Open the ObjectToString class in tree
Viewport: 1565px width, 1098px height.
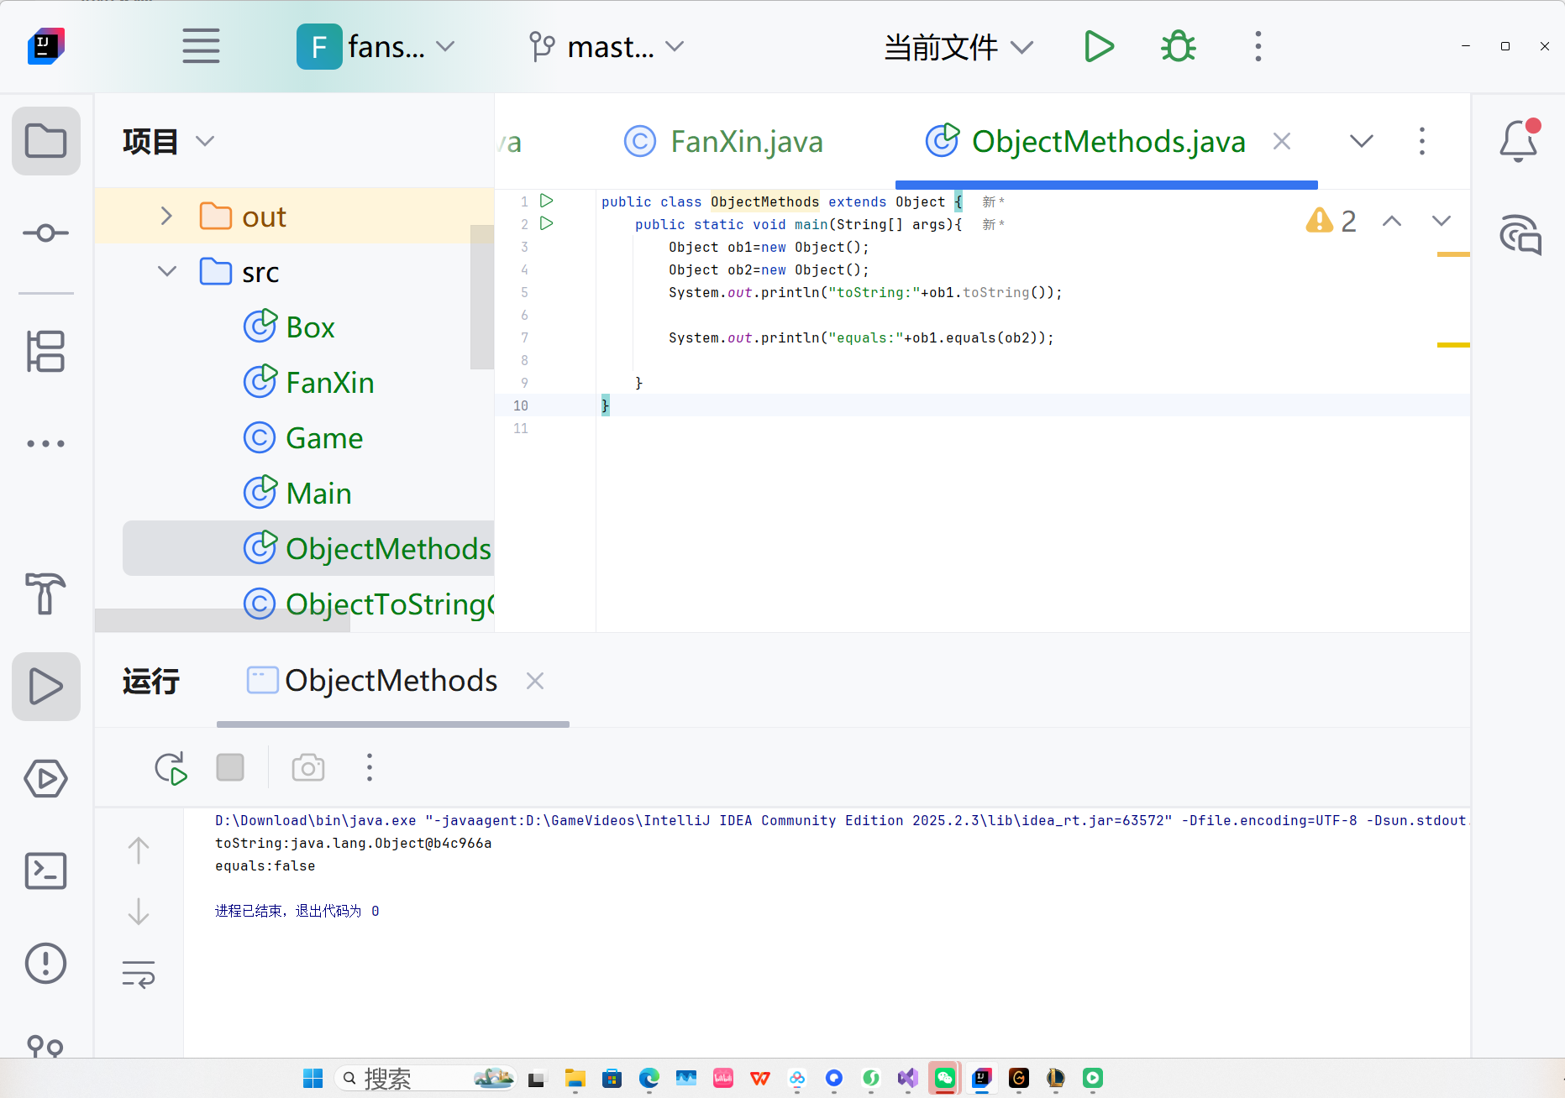370,604
